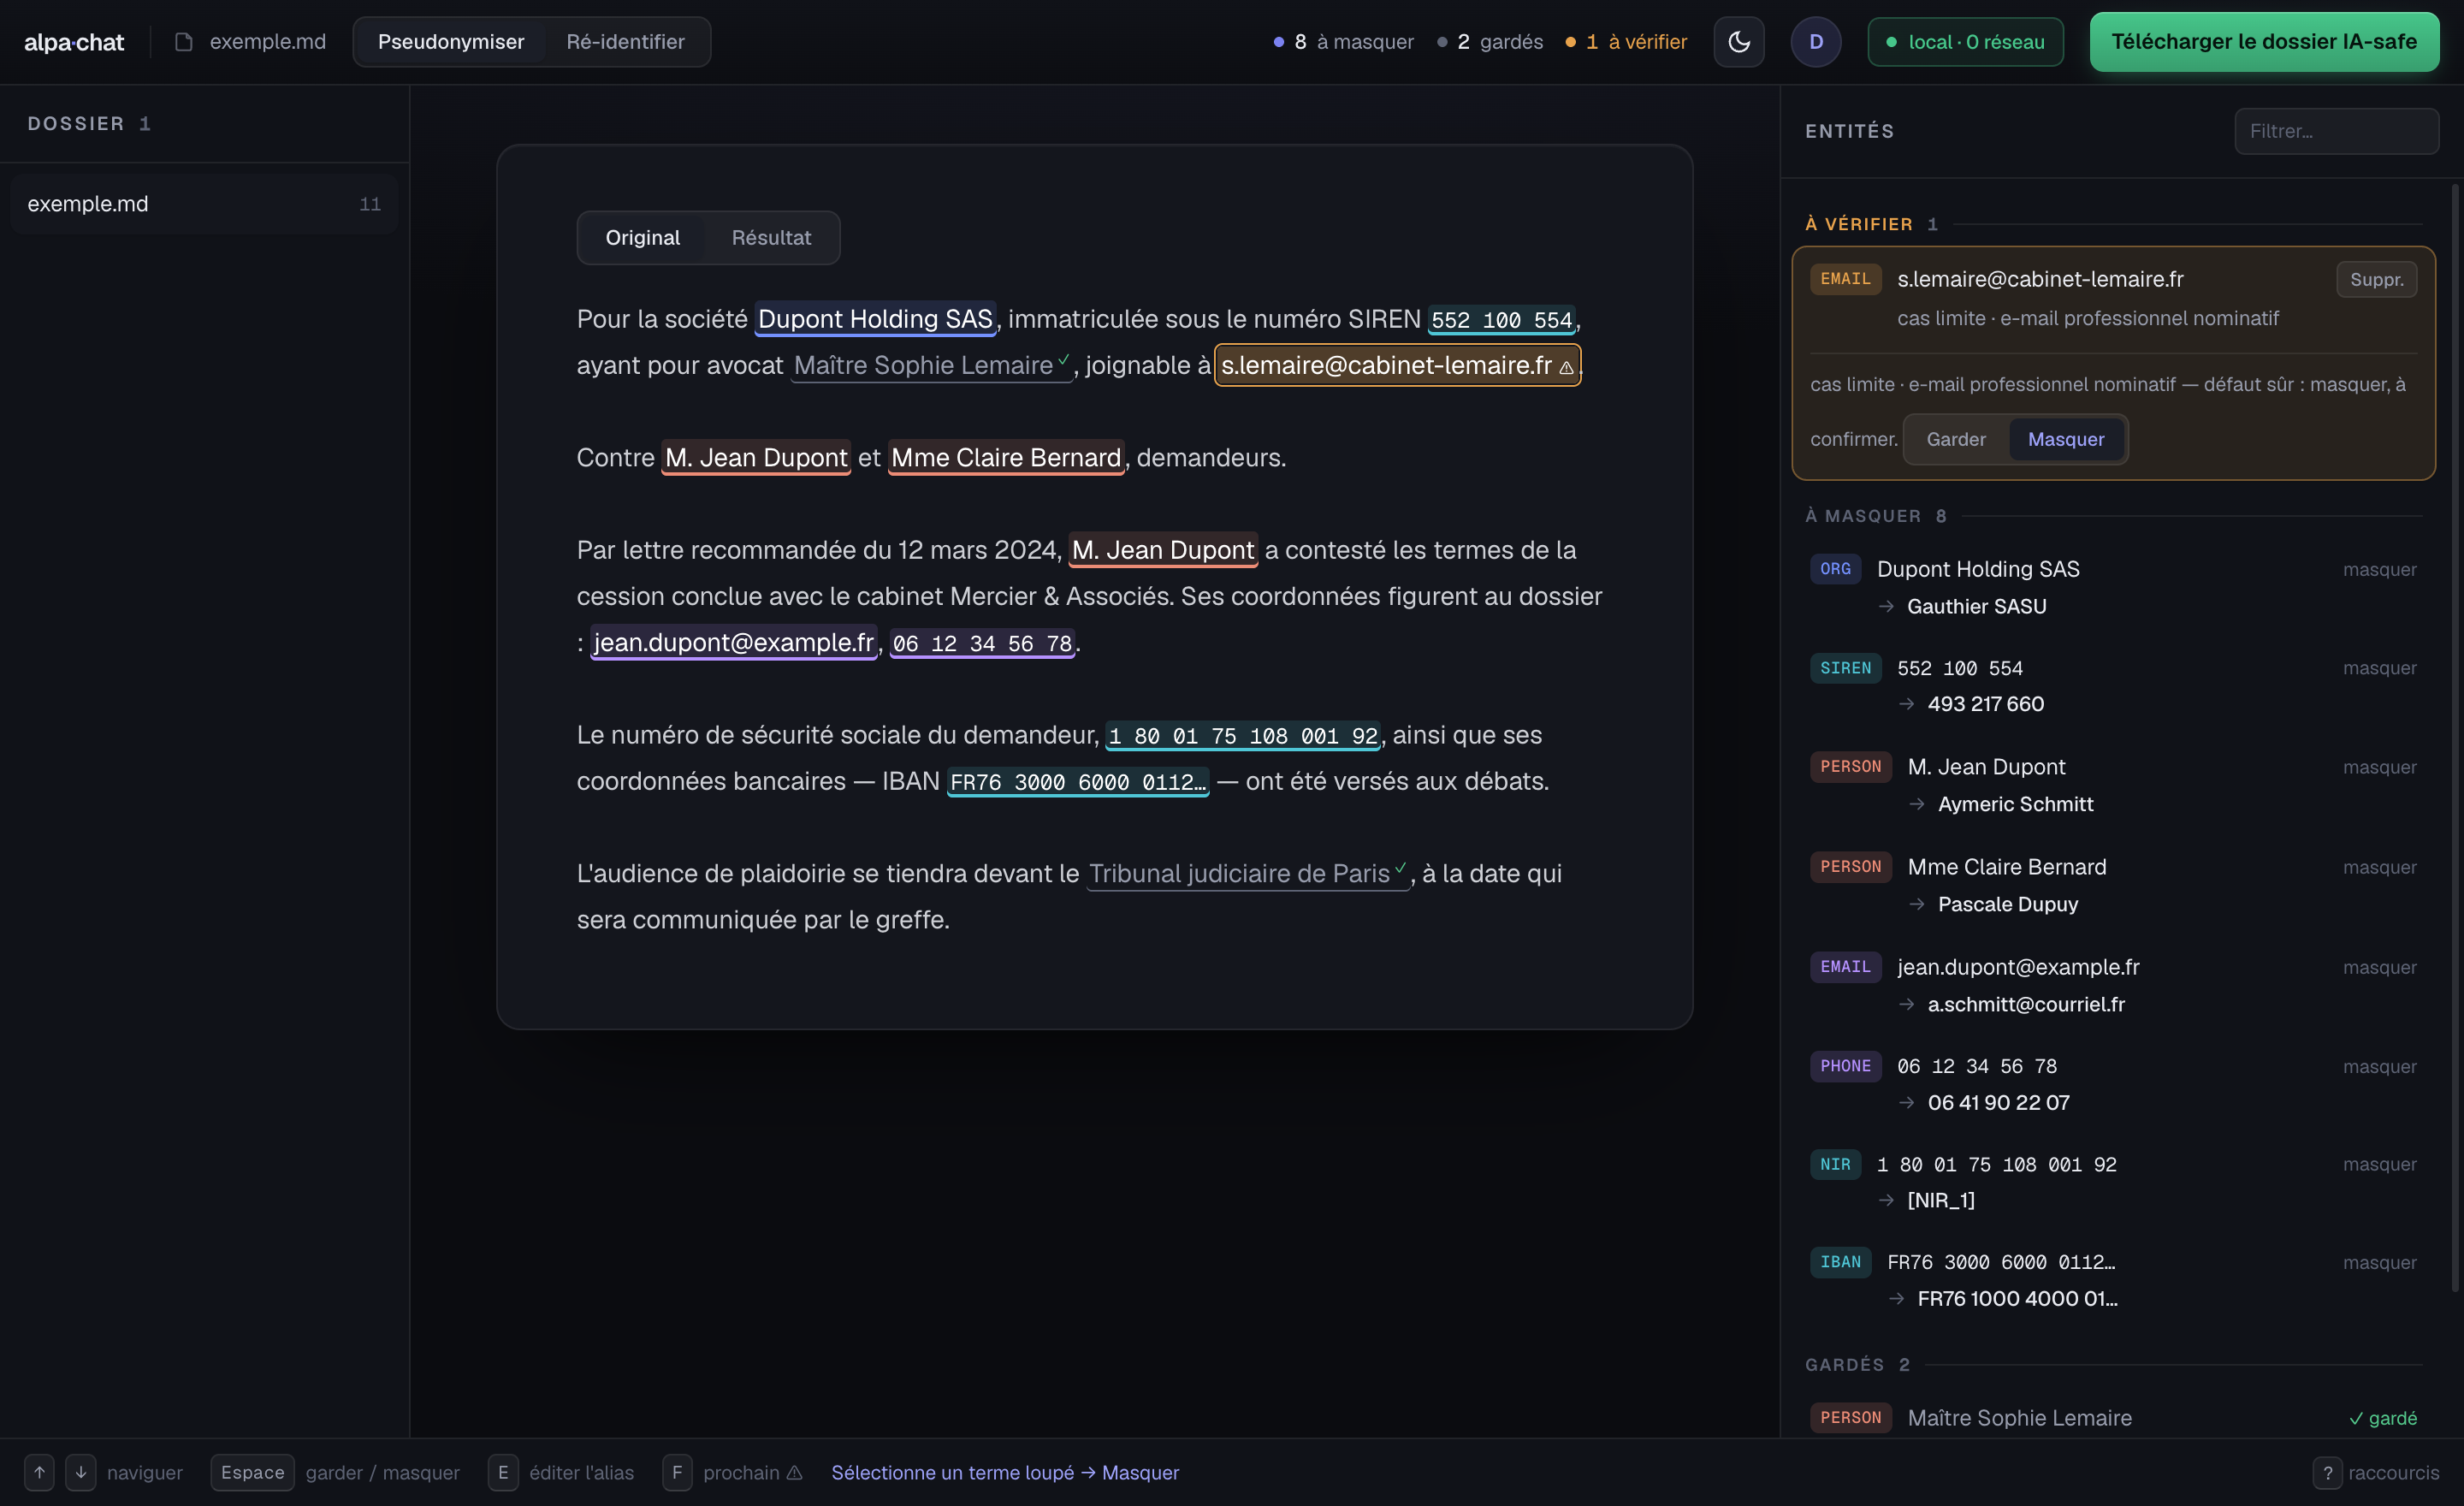
Task: Toggle masquer on the PHONE entity row
Action: (2379, 1066)
